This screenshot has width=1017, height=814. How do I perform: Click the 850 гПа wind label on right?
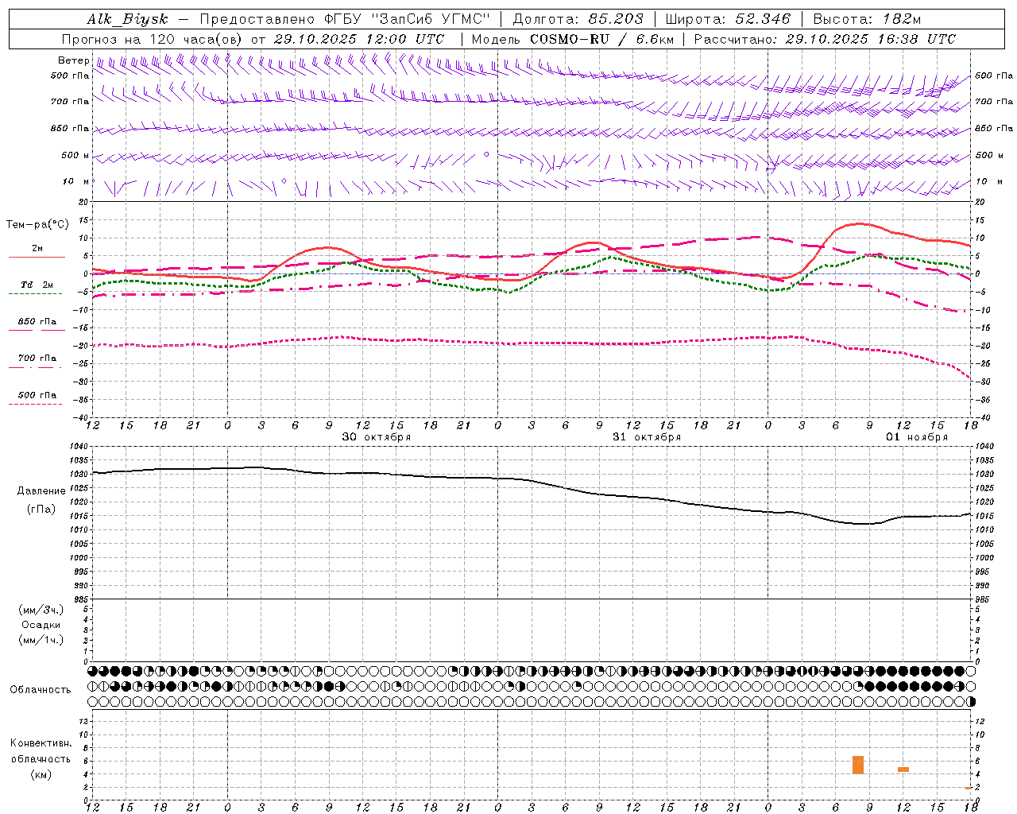pyautogui.click(x=994, y=128)
